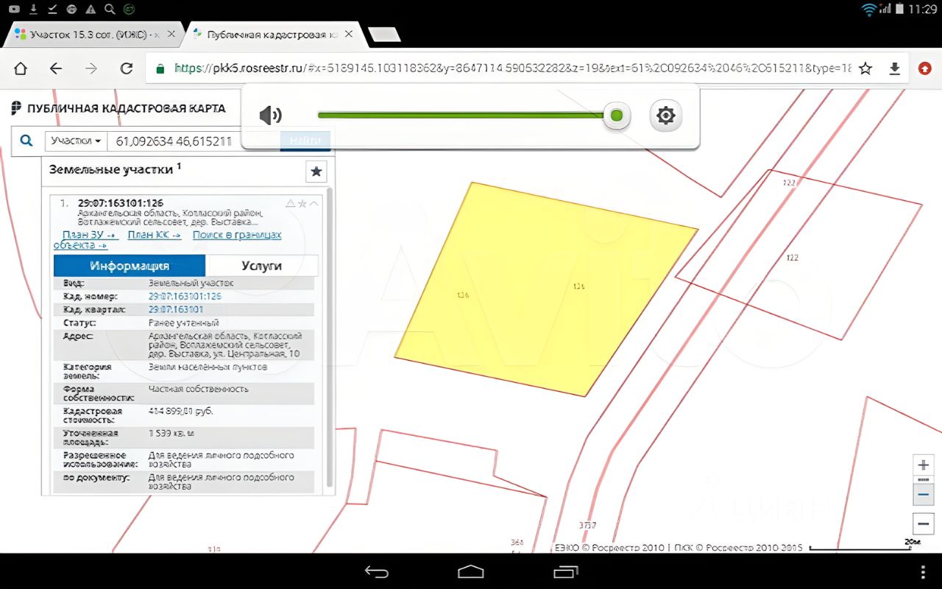Mute sound using the speaker icon

(270, 116)
